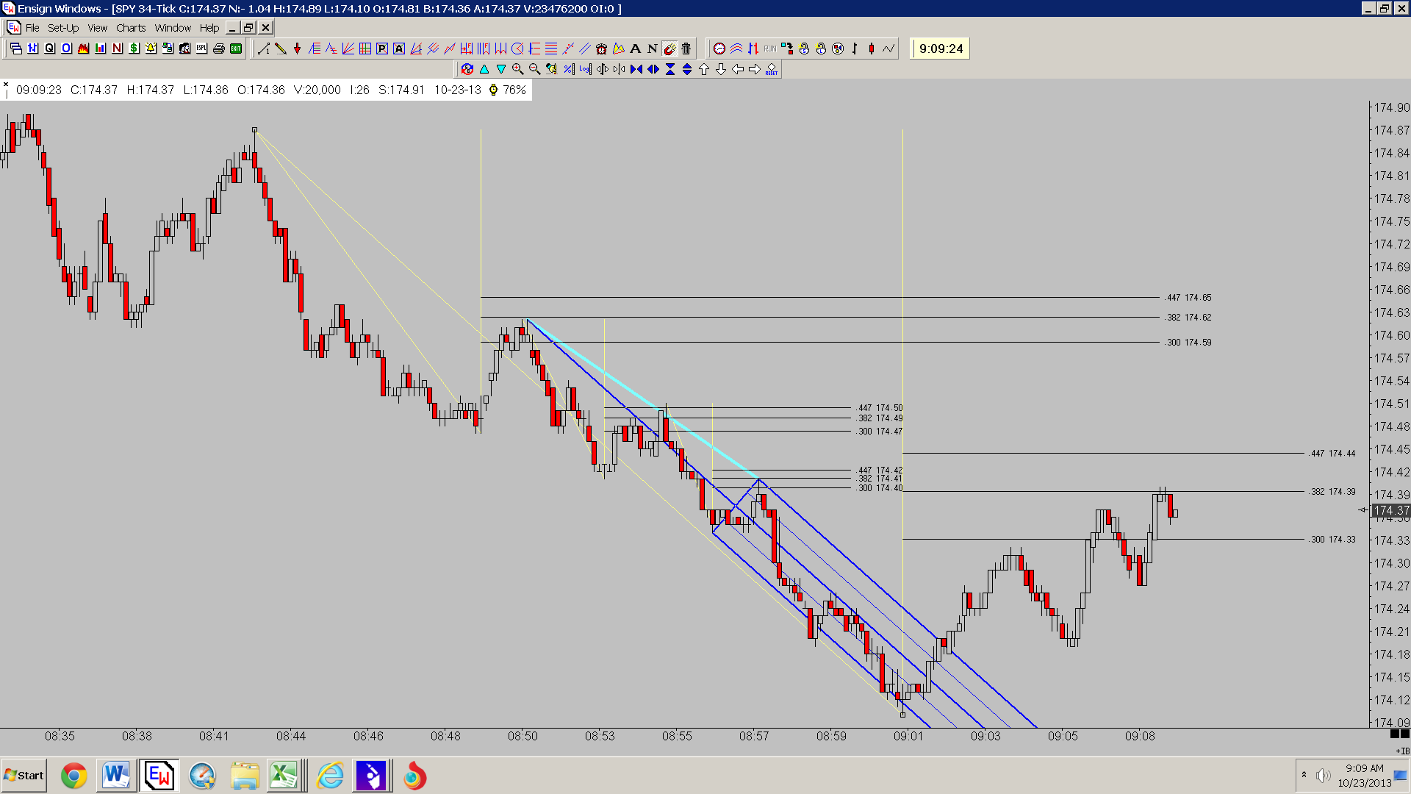Screen dimensions: 1411x794
Task: Select the text A annotation tool
Action: (x=636, y=49)
